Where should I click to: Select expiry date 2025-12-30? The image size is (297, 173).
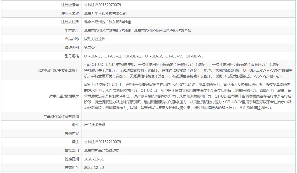pyautogui.click(x=94, y=167)
